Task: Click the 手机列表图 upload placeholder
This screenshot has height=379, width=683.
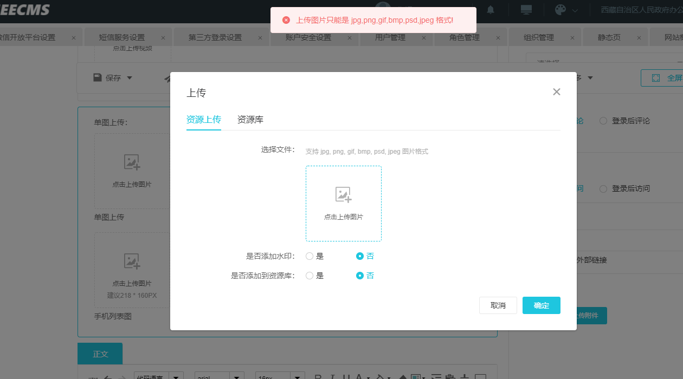Action: (x=132, y=270)
